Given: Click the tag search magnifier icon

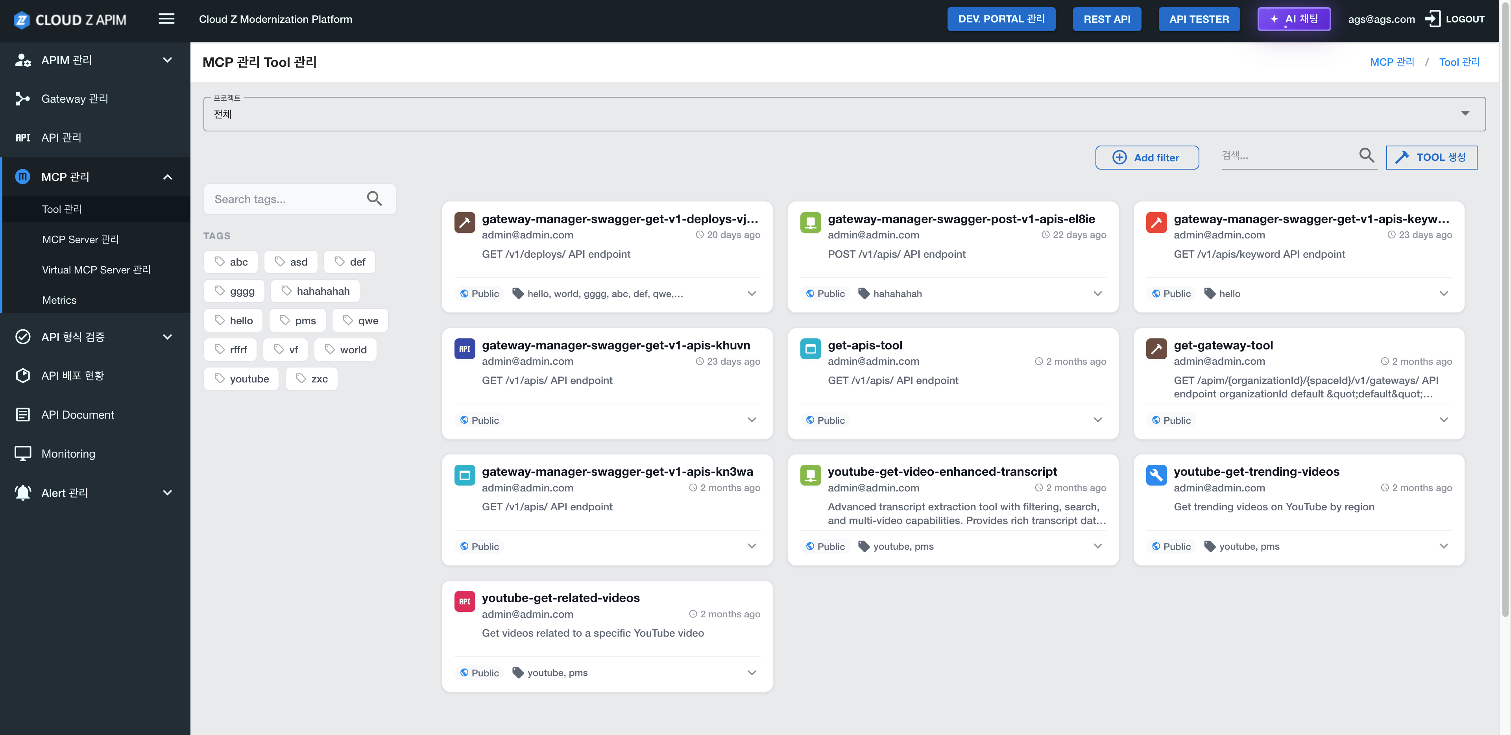Looking at the screenshot, I should (374, 199).
